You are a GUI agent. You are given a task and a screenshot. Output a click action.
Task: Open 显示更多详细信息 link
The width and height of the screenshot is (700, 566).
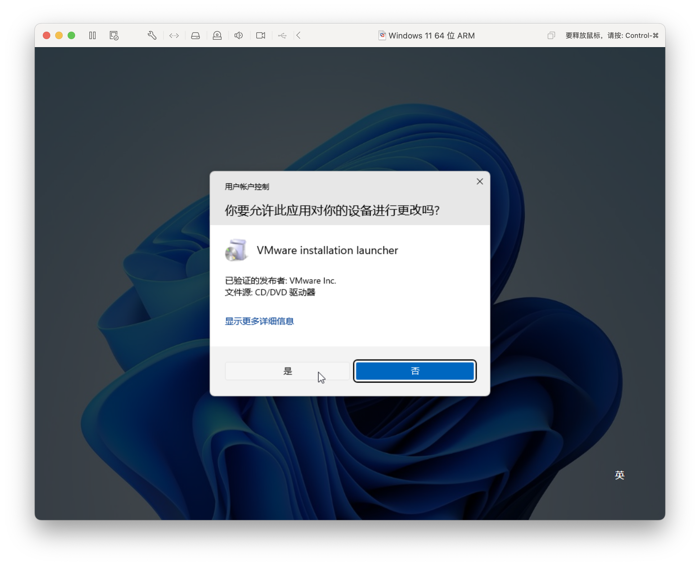259,321
